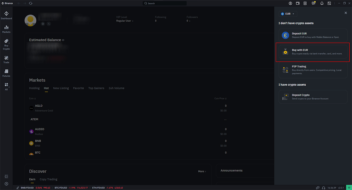
Task: Open the BTC market row
Action: point(128,153)
